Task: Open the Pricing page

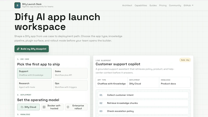Action: click(x=163, y=5)
